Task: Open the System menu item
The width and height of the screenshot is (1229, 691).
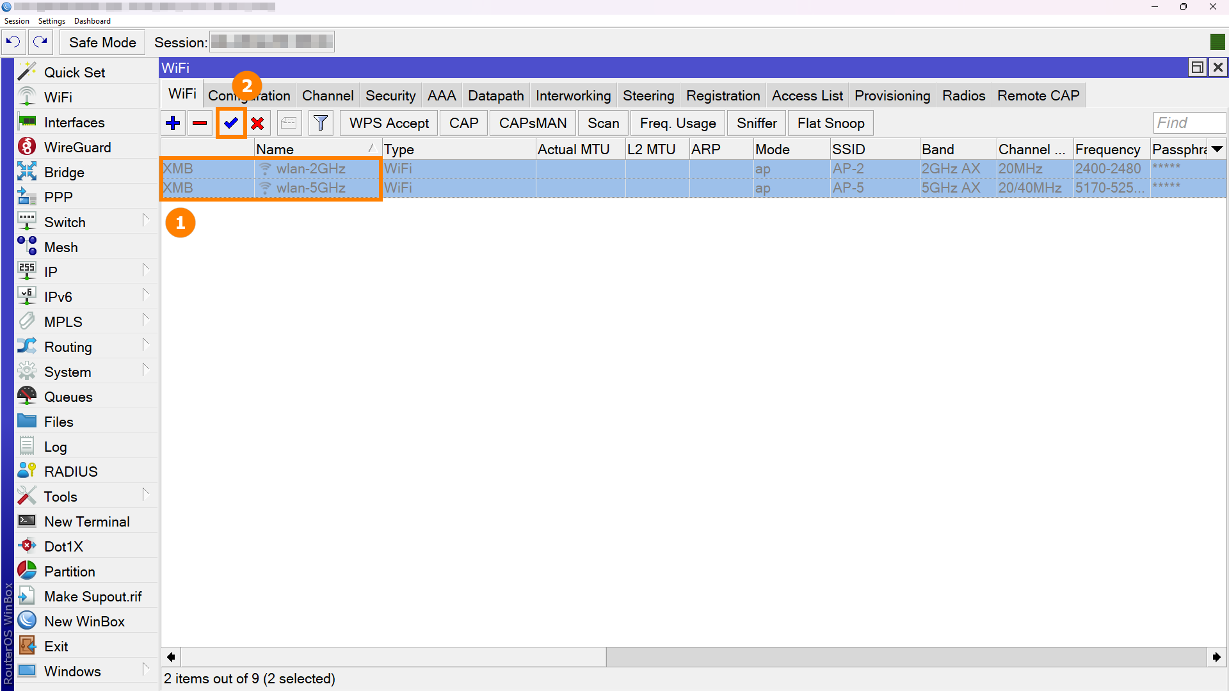Action: coord(86,372)
